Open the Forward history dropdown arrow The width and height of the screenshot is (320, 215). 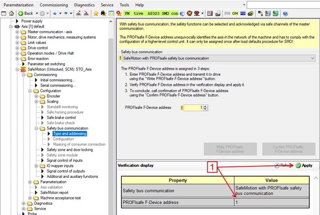[x=47, y=14]
